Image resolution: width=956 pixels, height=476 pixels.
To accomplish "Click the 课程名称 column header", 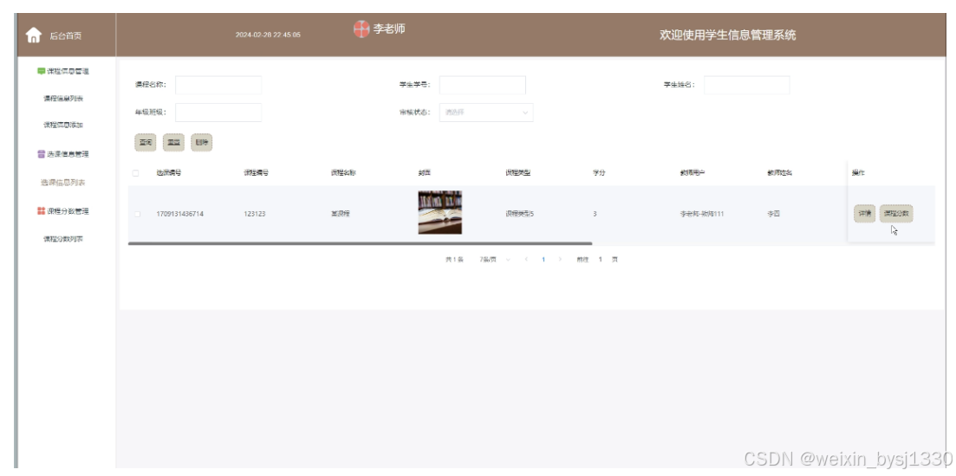I will (x=343, y=173).
